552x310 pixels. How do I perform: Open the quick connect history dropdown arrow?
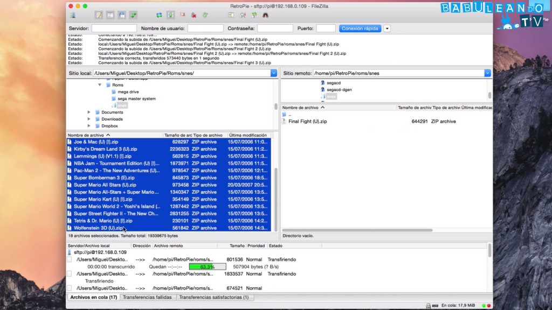point(387,29)
